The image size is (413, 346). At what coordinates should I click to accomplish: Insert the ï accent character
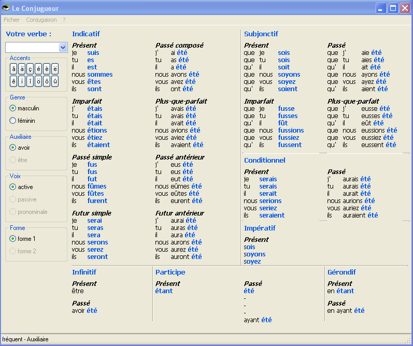tap(22, 81)
